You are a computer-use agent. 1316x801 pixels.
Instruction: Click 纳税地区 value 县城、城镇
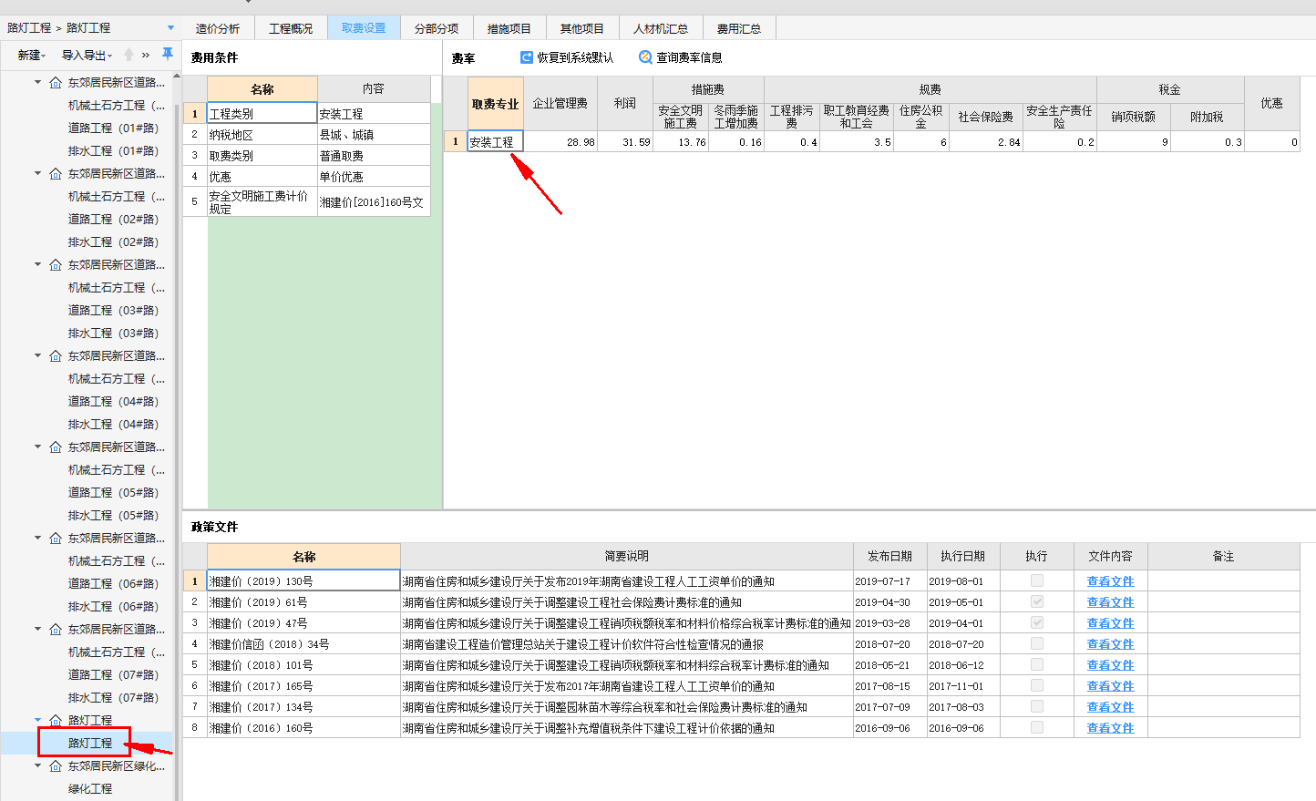tap(374, 135)
